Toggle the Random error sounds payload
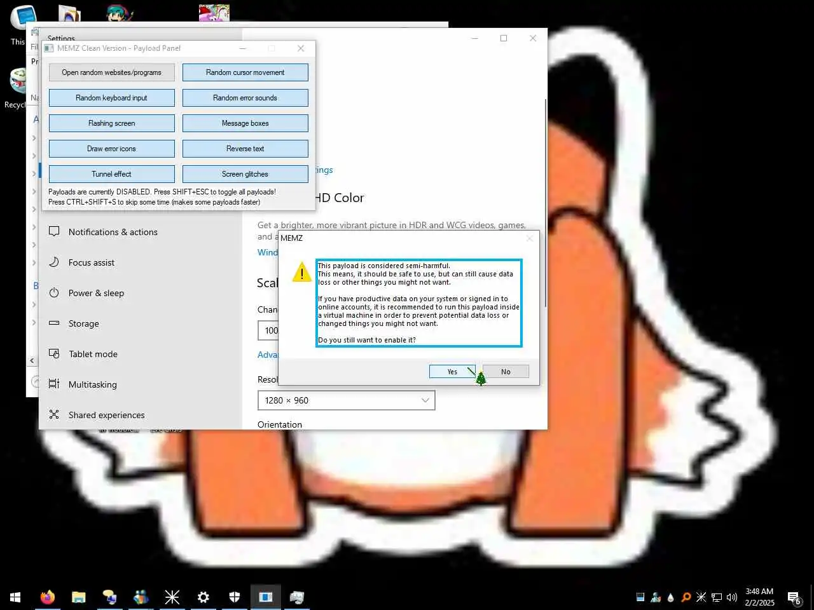 tap(245, 98)
